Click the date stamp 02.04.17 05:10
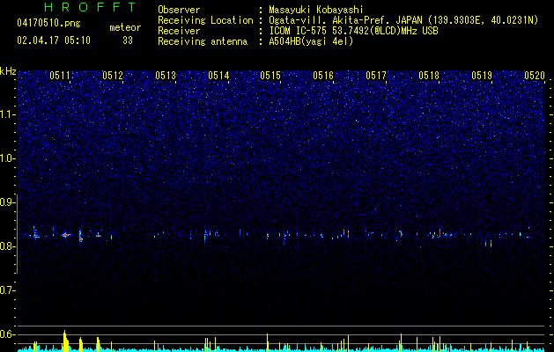Viewport: 554px width, 352px height. click(54, 40)
